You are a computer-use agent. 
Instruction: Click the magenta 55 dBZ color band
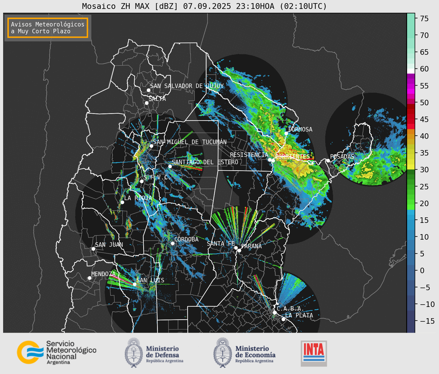(x=411, y=86)
